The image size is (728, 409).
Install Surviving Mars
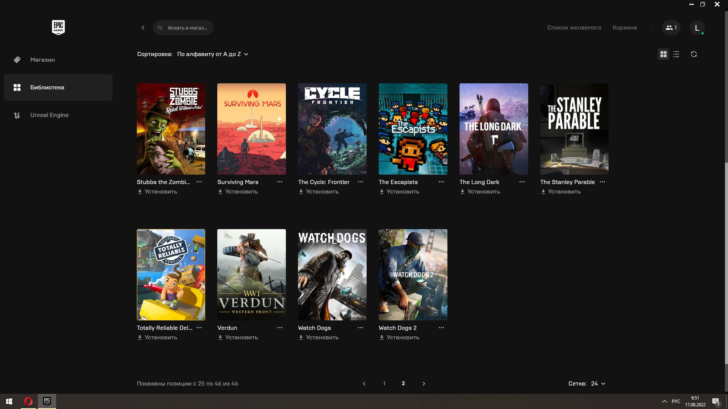[x=238, y=192]
